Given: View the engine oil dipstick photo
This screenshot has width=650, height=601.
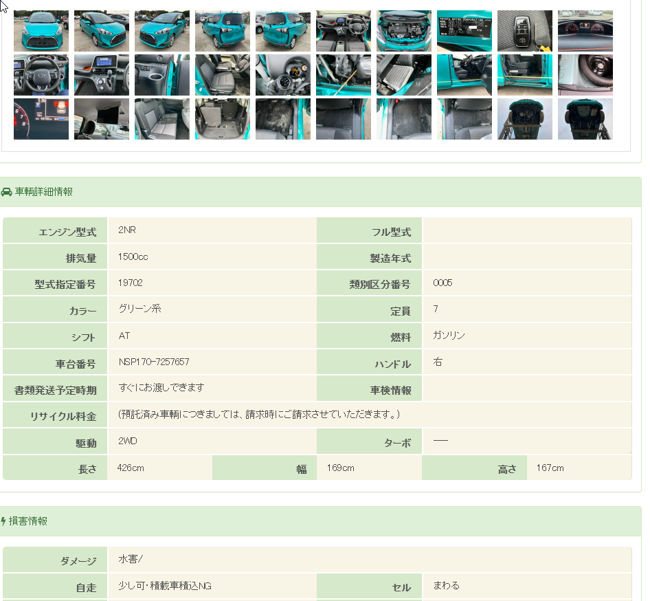Looking at the screenshot, I should pos(343,75).
